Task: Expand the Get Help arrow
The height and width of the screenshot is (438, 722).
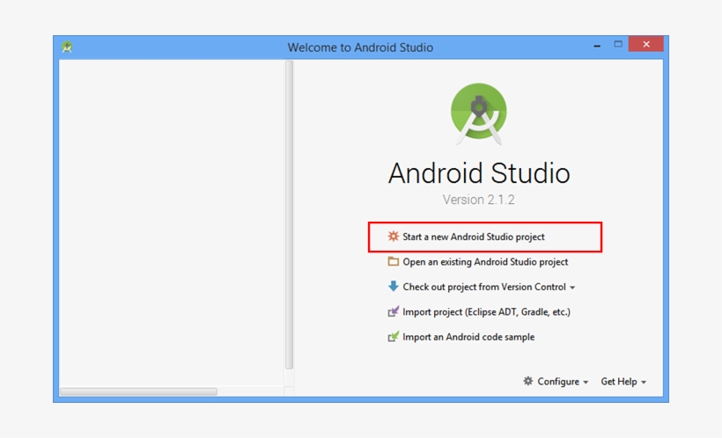Action: click(x=644, y=382)
